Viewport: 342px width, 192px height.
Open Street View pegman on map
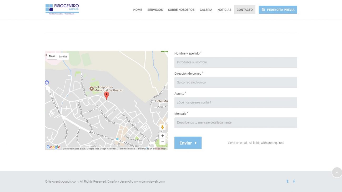click(162, 127)
